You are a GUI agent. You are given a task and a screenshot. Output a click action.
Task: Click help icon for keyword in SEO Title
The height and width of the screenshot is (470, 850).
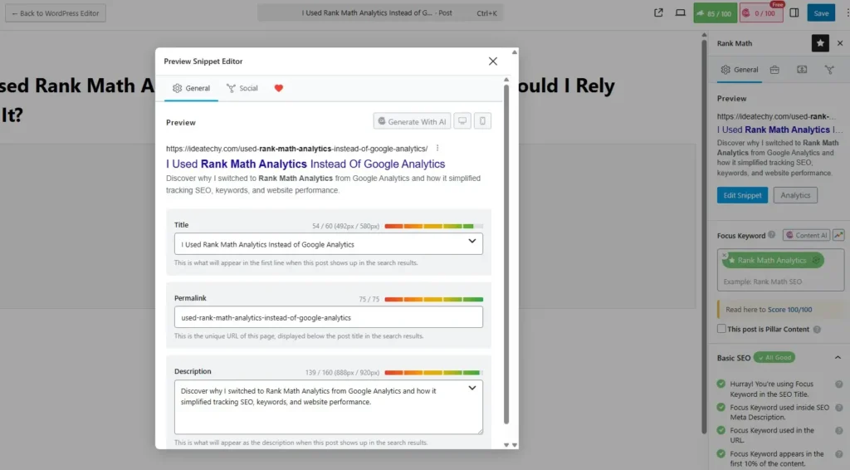click(838, 384)
